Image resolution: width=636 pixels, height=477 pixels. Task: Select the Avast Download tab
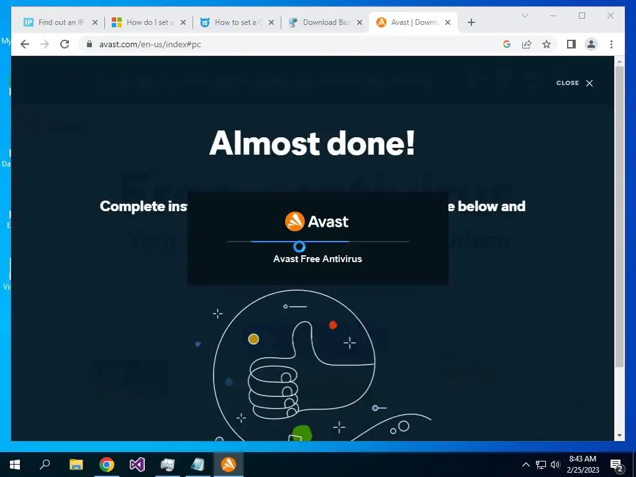pyautogui.click(x=413, y=22)
